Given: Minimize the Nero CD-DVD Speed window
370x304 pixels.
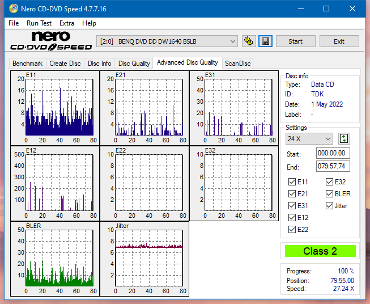Looking at the screenshot, I should pos(301,9).
